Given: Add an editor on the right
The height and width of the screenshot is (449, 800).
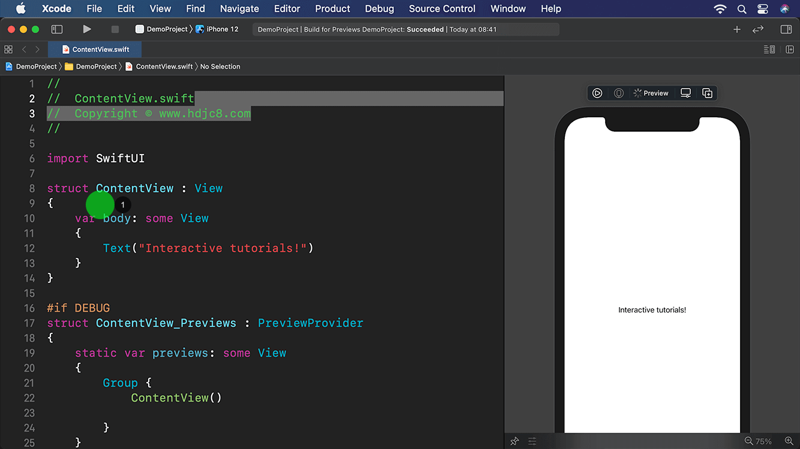Looking at the screenshot, I should 790,49.
